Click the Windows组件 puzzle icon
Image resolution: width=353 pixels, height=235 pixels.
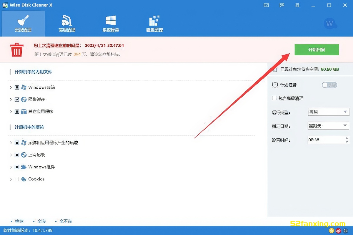[24, 167]
